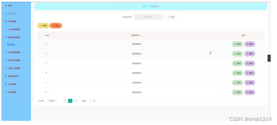Expand 用户管理 using its chevron
Screen dimensions: 277x125
pyautogui.click(x=27, y=21)
